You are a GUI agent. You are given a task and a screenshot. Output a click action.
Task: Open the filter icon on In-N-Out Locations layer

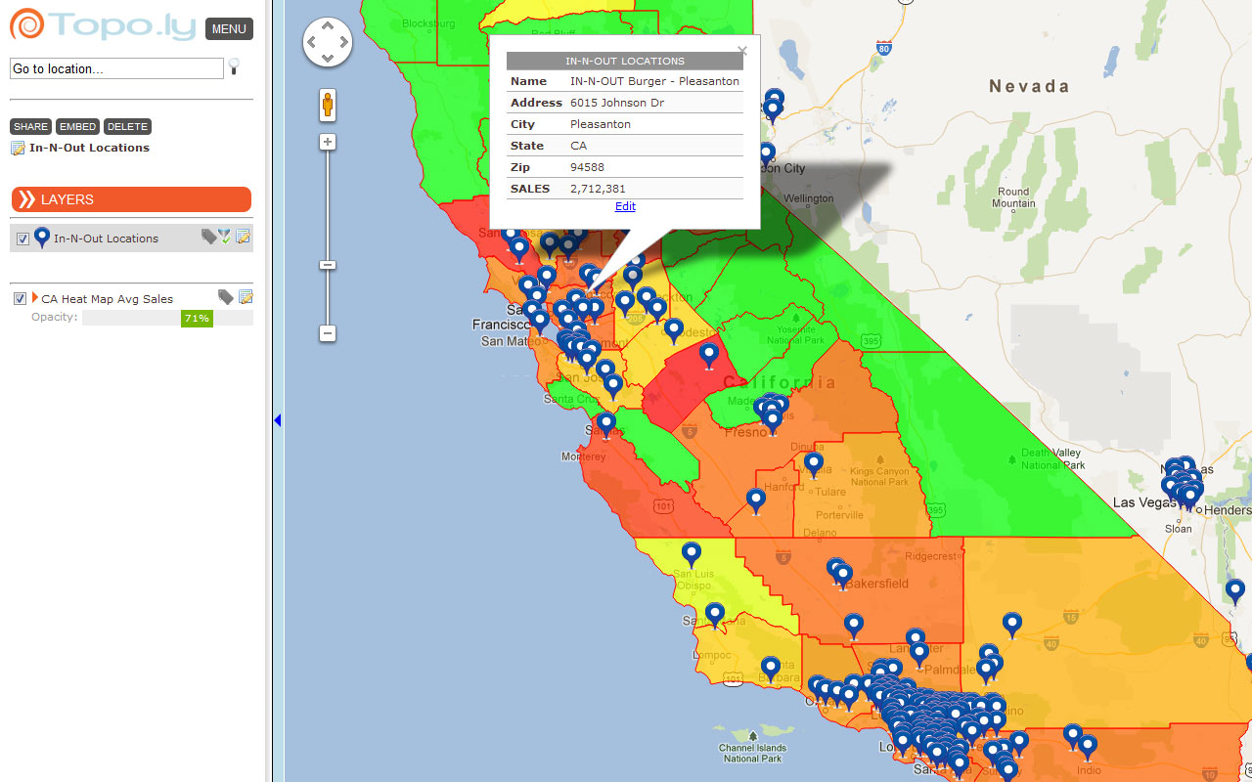225,237
